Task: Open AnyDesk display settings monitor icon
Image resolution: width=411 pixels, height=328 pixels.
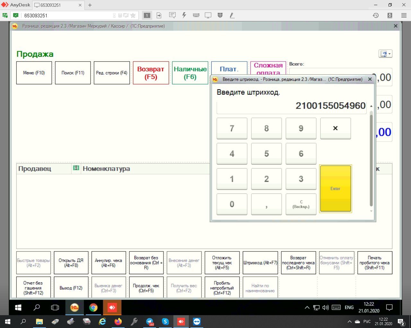Action: pyautogui.click(x=208, y=15)
